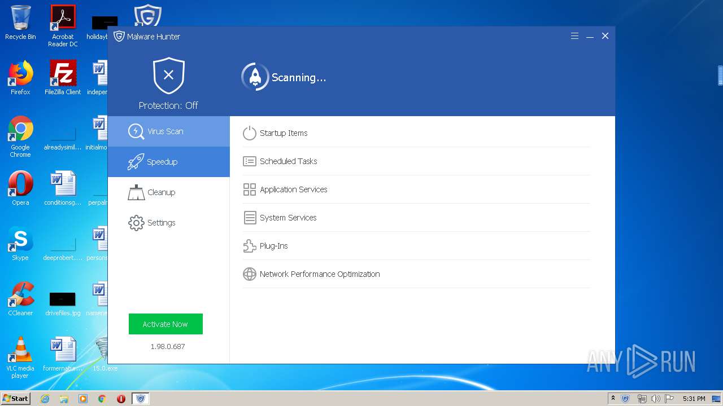723x406 pixels.
Task: Click the Startup Items power icon
Action: click(x=250, y=133)
